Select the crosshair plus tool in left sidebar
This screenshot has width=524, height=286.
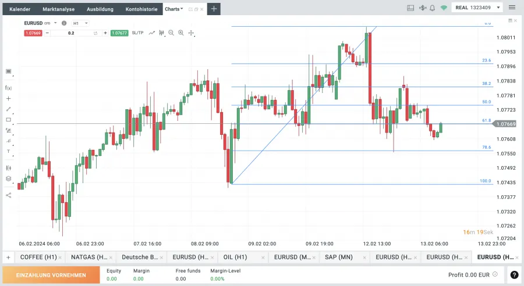click(8, 98)
